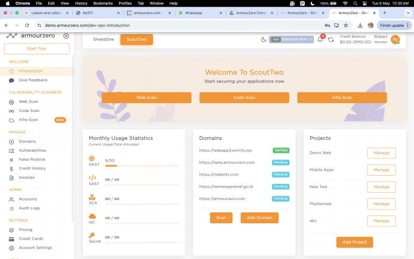Viewport: 414px width, 259px height.
Task: Click the notifications bell icon
Action: (320, 40)
